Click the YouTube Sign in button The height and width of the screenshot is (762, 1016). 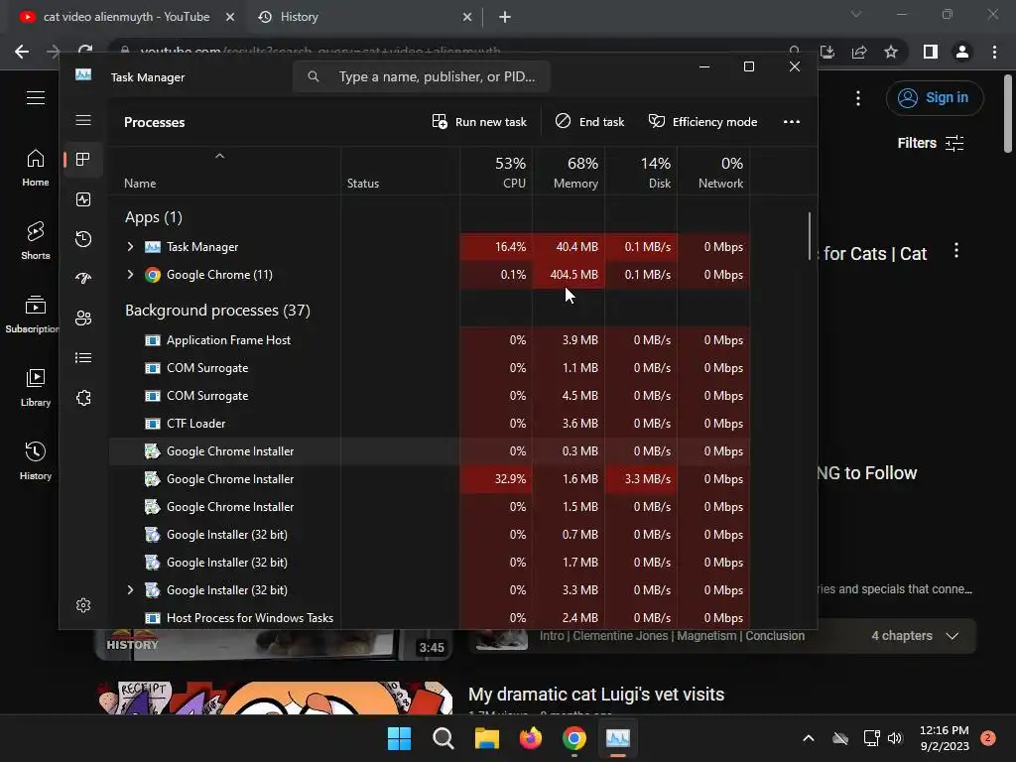[x=935, y=98]
